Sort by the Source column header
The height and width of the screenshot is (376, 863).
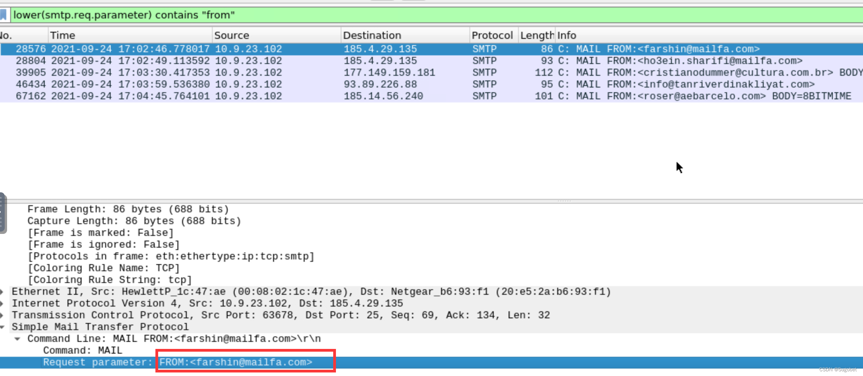coord(276,35)
